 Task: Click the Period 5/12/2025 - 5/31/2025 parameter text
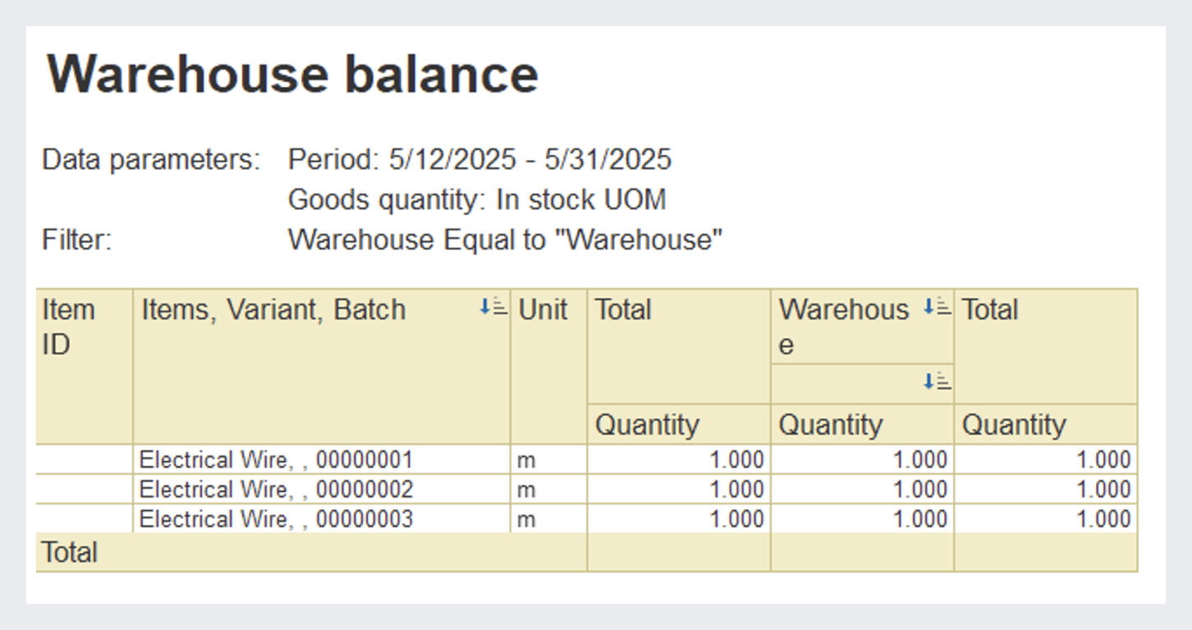click(x=479, y=159)
